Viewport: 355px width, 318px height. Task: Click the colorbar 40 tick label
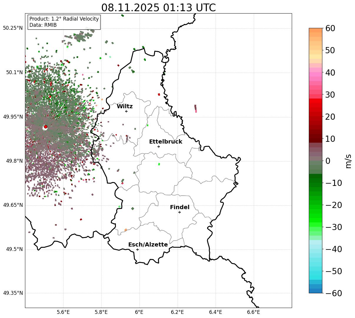click(x=330, y=72)
